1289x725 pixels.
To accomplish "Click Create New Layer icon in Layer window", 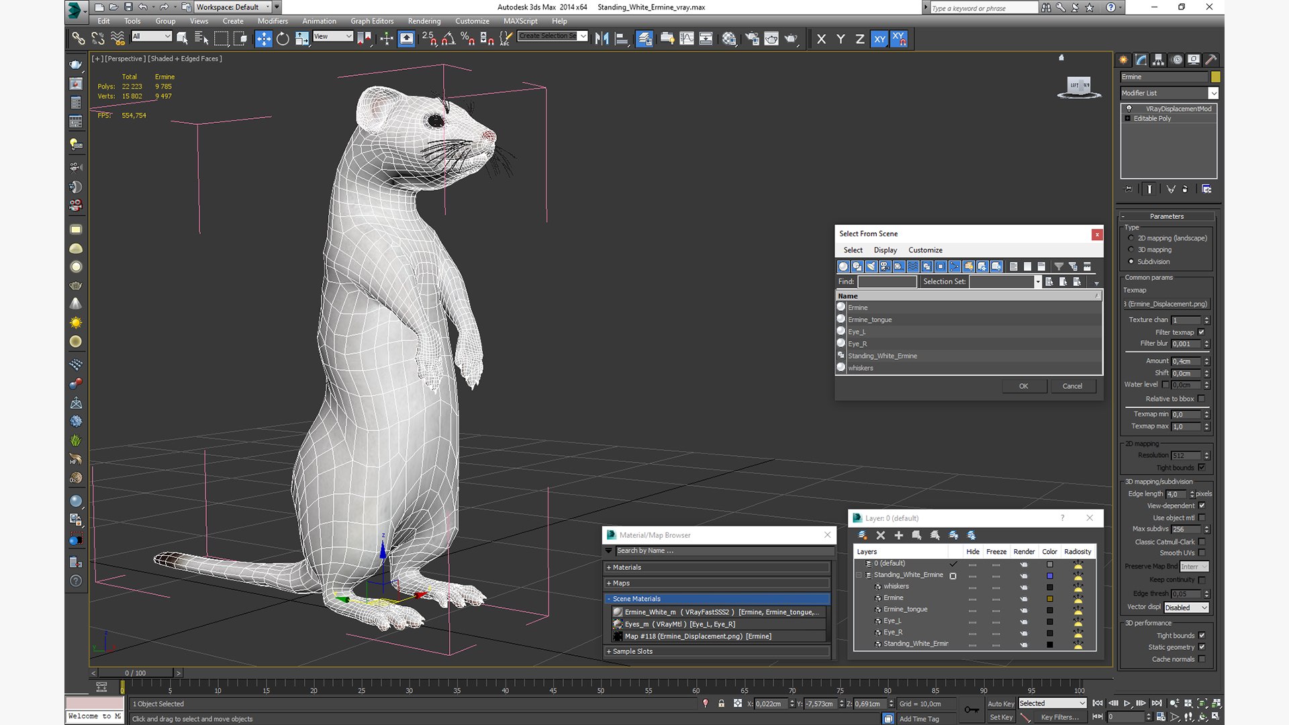I will [x=863, y=535].
